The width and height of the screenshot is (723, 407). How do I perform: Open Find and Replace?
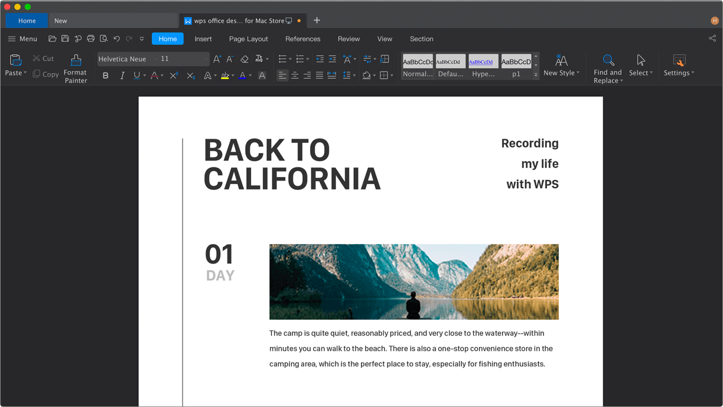(x=608, y=67)
